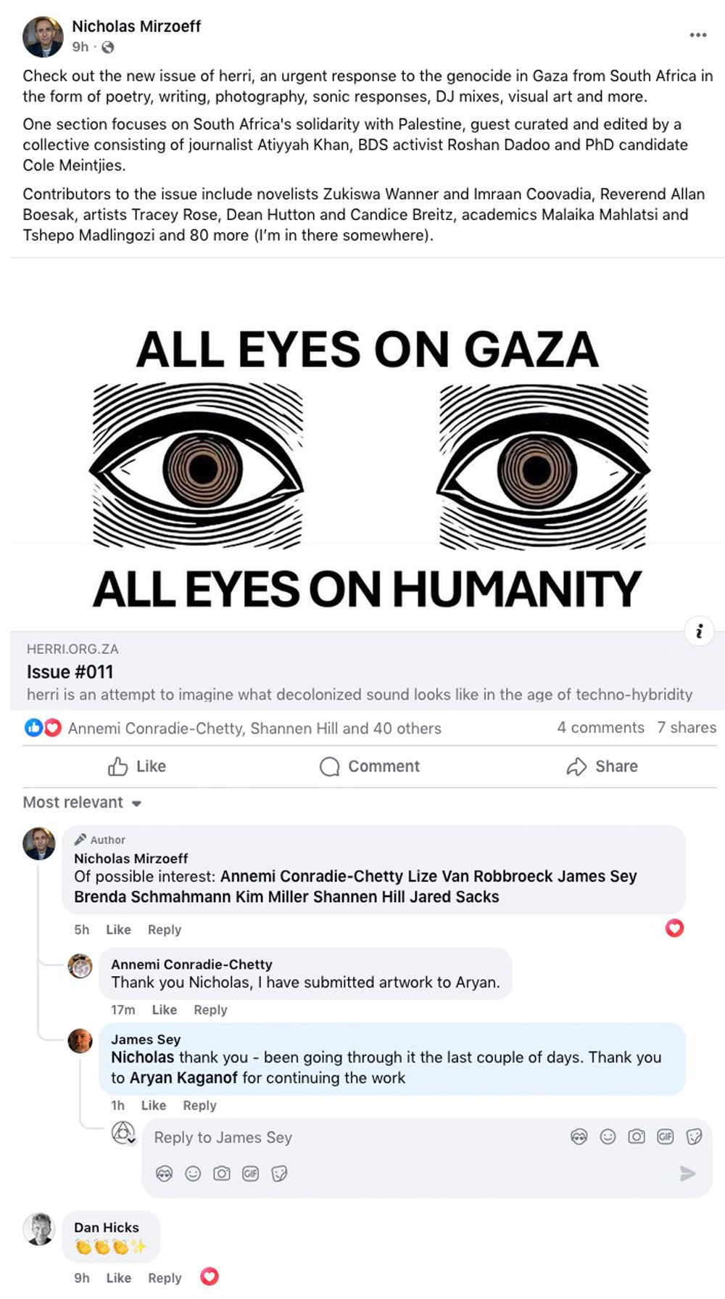Insert a GIF via top row GIF icon
Image resolution: width=725 pixels, height=1299 pixels.
[x=666, y=1136]
